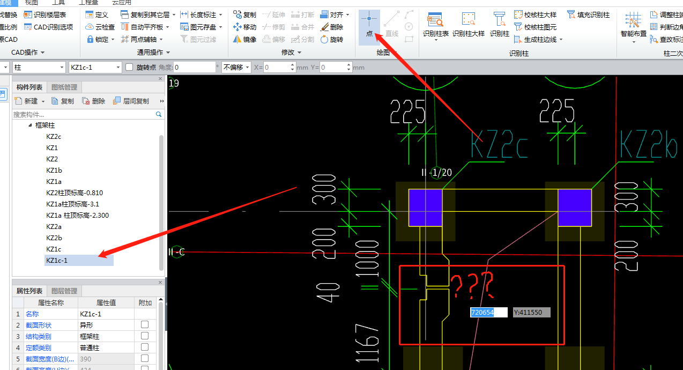The image size is (683, 370).
Task: Expand 复制到其它层 dropdown
Action: click(x=174, y=14)
